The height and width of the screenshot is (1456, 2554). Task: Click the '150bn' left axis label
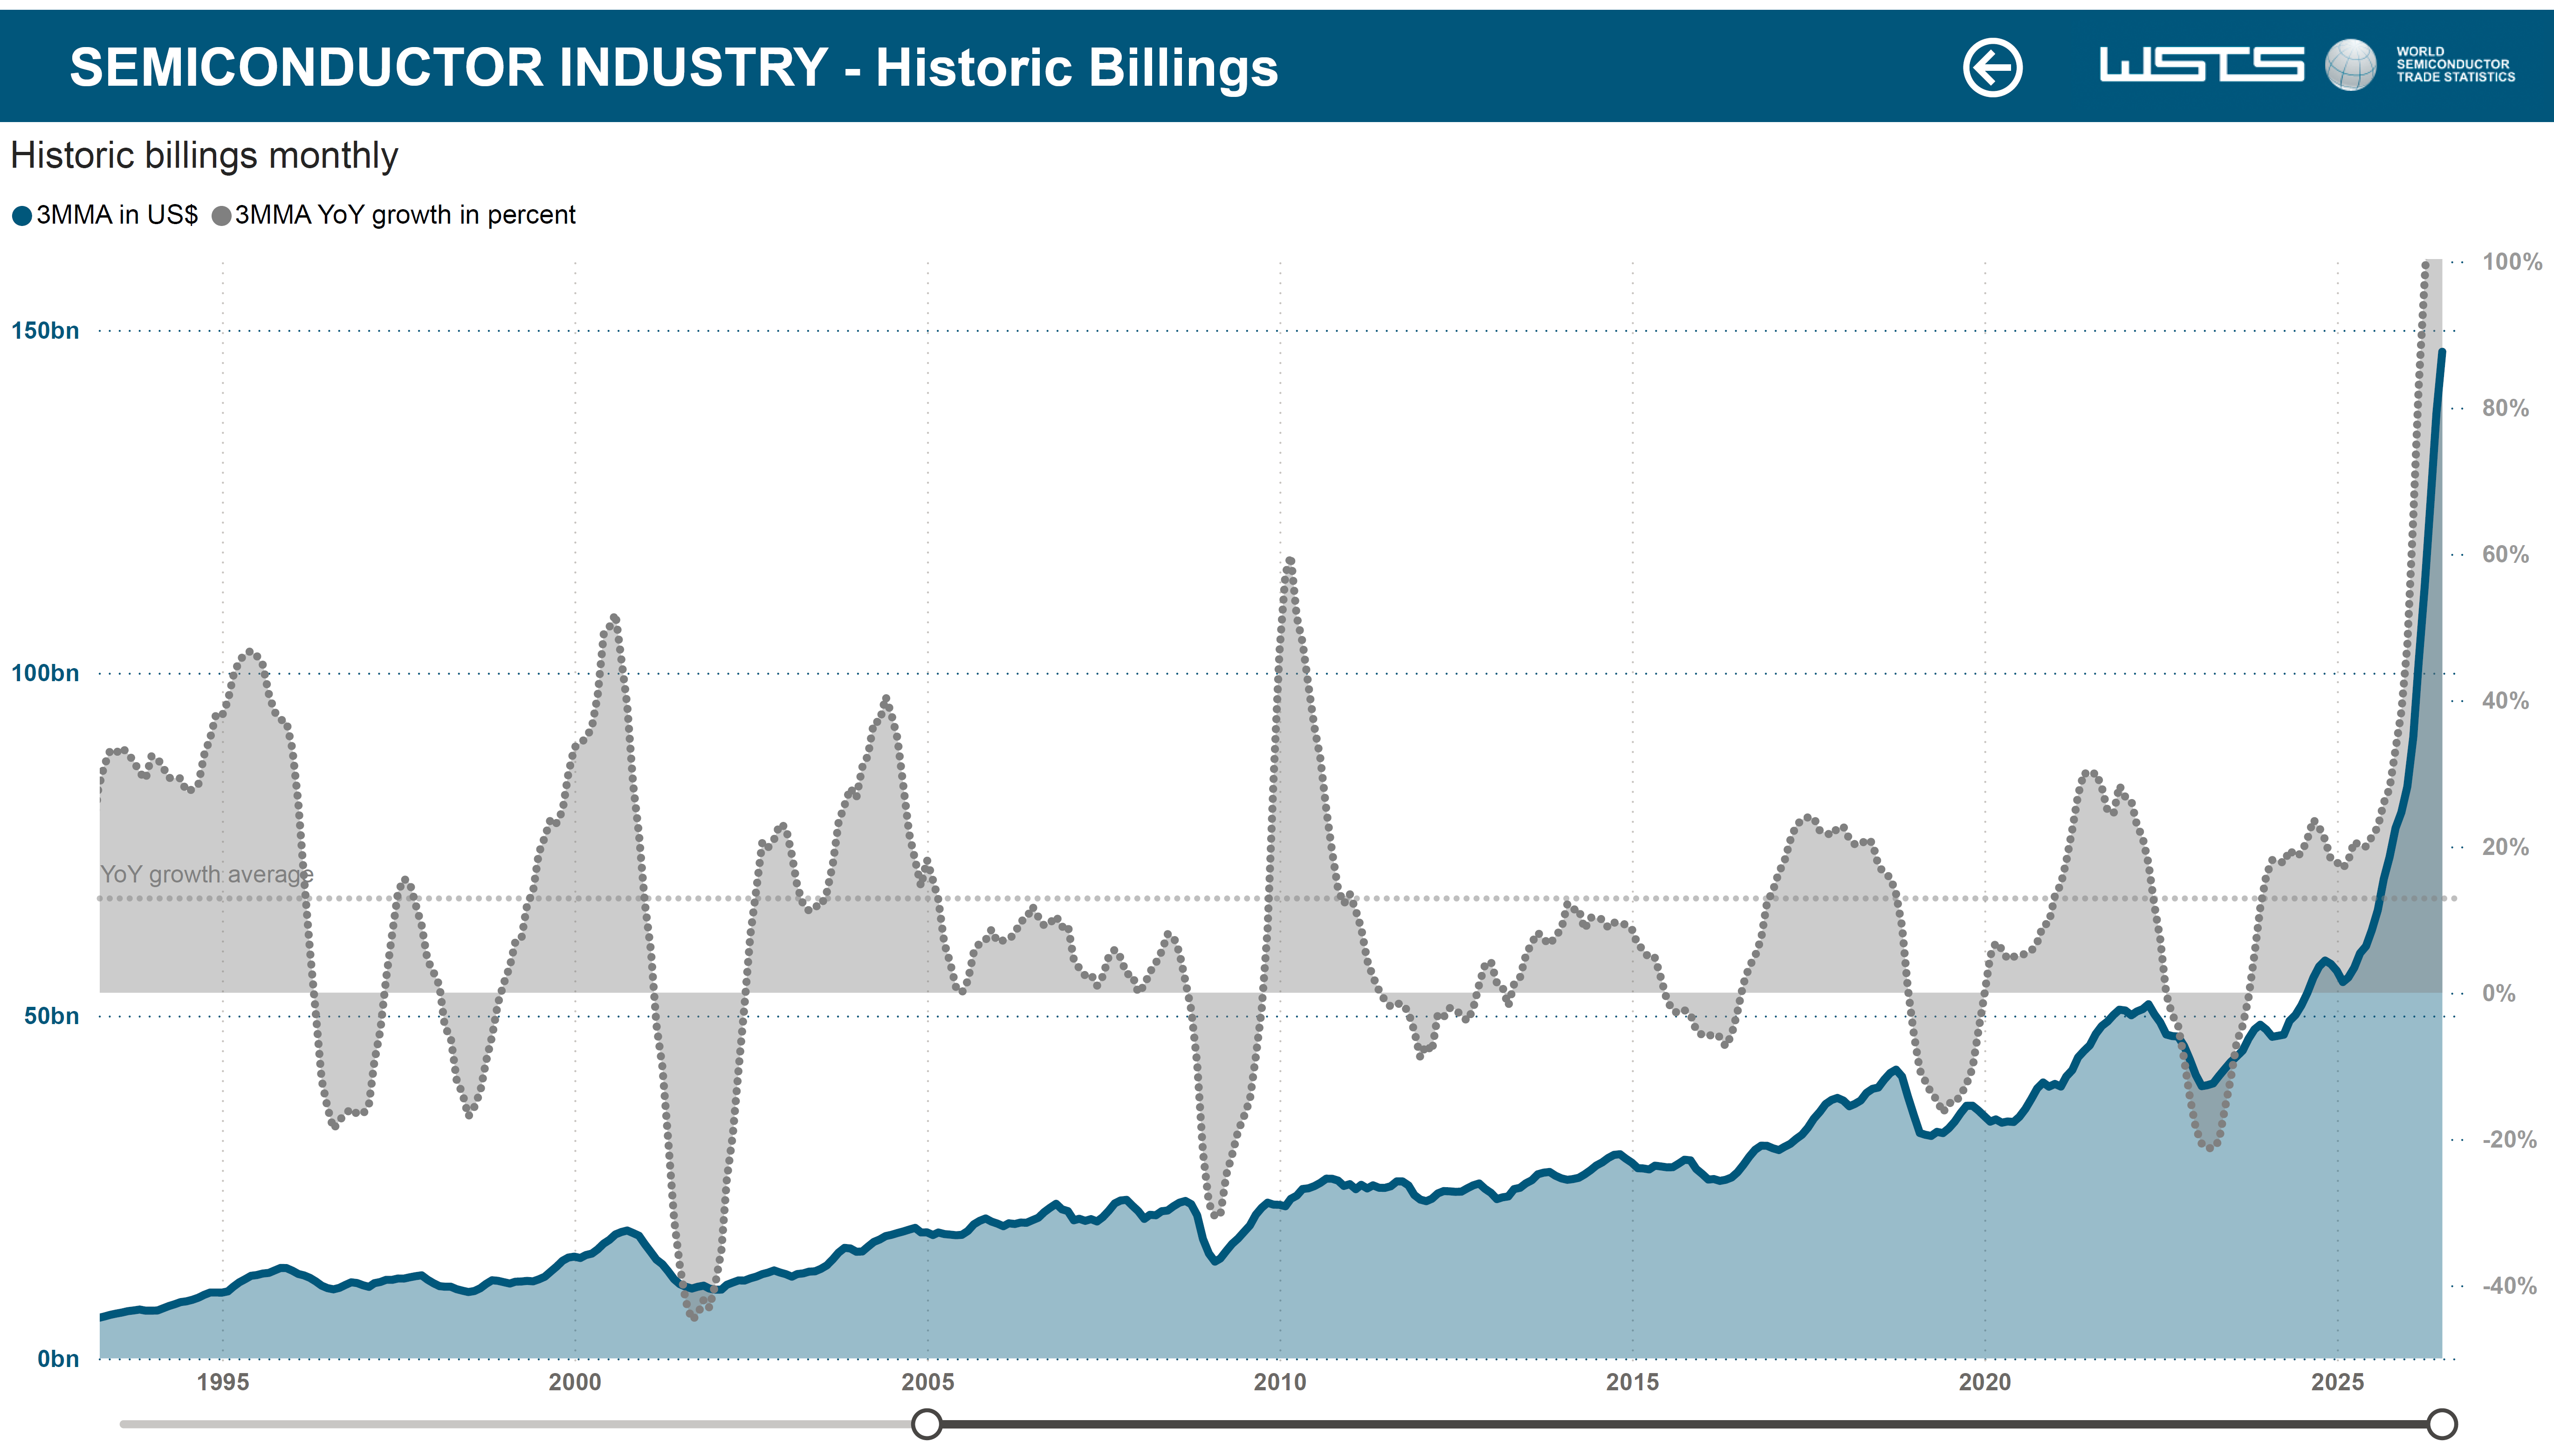point(45,331)
